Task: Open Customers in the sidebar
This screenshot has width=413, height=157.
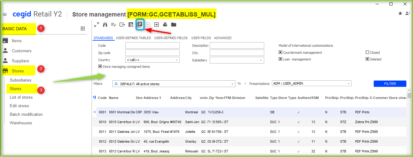Action: point(21,51)
